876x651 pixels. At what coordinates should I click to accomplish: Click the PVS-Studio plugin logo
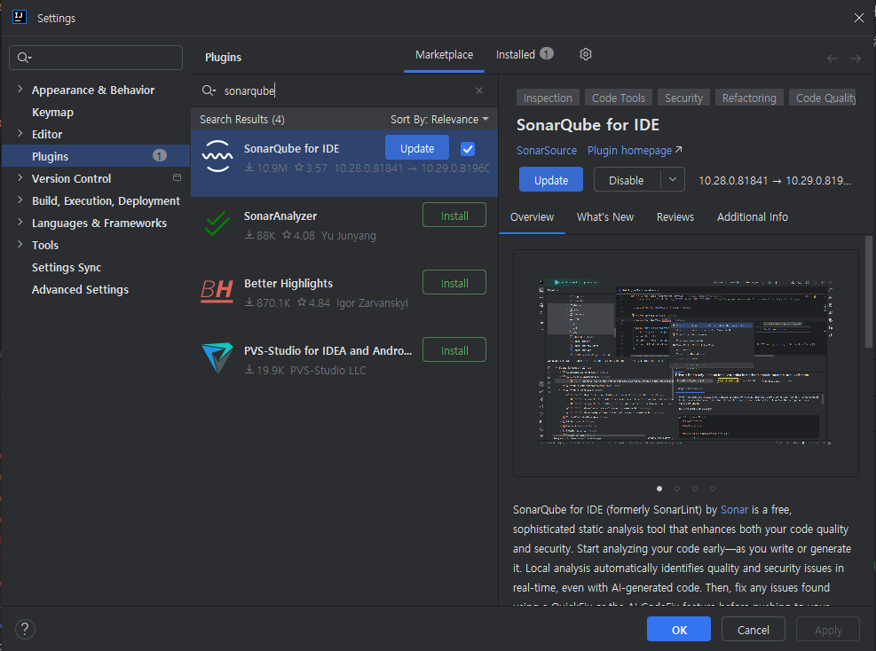tap(217, 358)
